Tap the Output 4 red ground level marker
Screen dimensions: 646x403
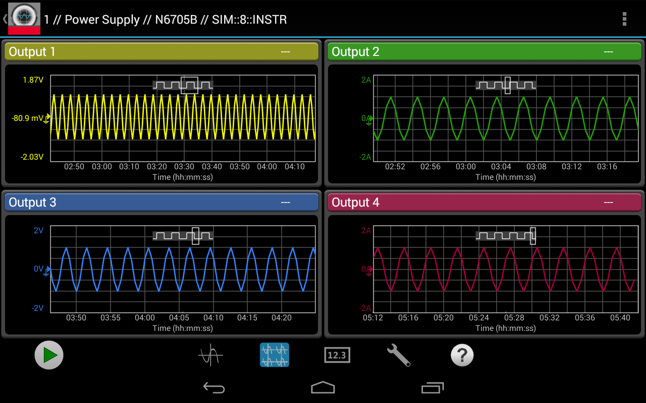click(369, 271)
